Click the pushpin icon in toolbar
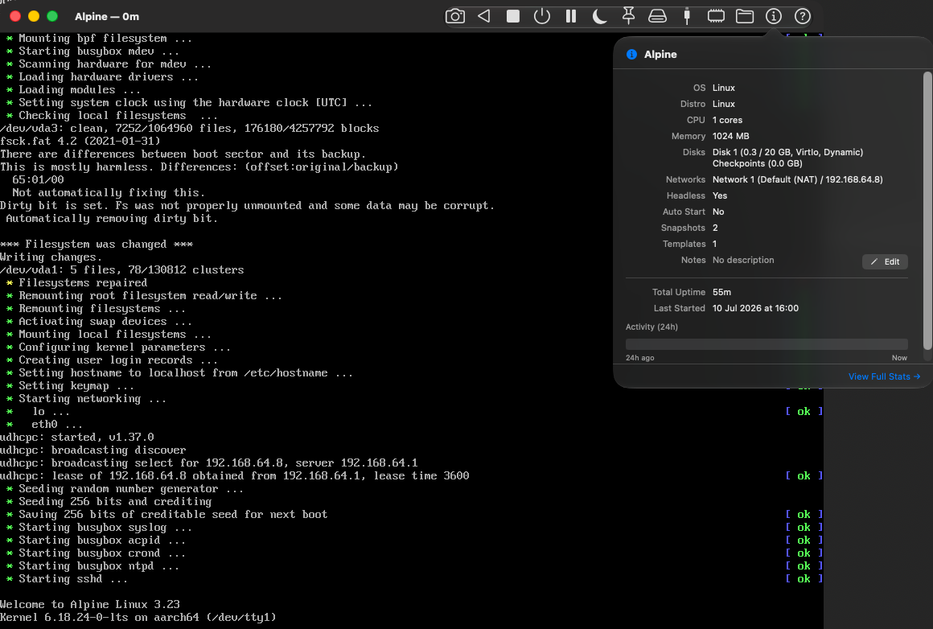This screenshot has width=933, height=629. point(628,16)
